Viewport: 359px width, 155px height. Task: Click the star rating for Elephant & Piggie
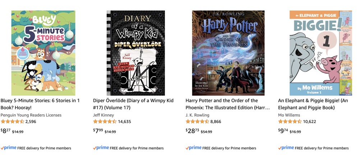coord(290,122)
